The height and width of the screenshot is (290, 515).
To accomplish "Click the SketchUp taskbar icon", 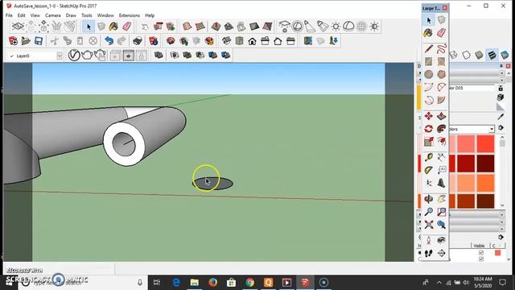I will pyautogui.click(x=305, y=283).
